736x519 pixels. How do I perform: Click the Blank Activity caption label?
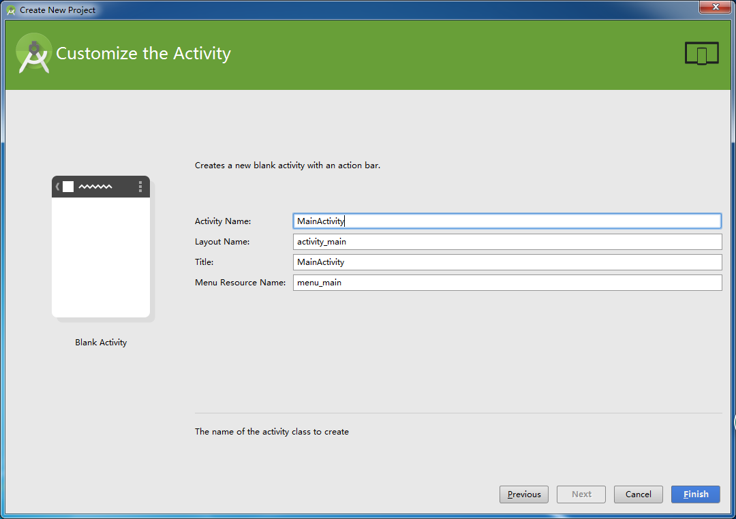pos(101,343)
